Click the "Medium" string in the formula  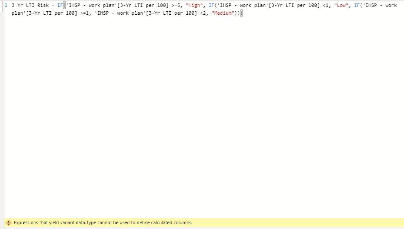(223, 13)
